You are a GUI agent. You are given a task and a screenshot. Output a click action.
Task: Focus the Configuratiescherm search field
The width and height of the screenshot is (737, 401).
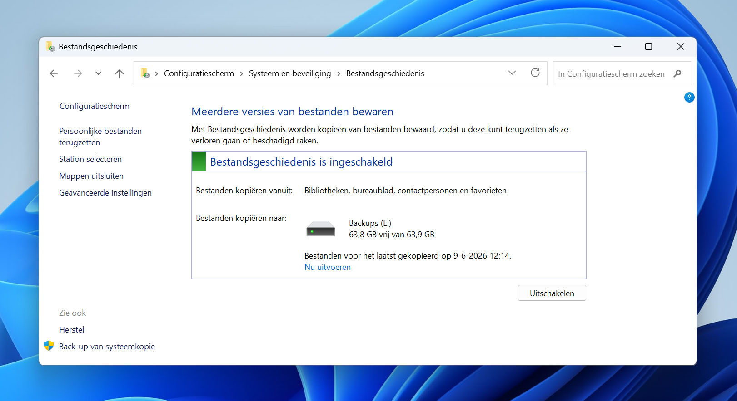point(622,73)
